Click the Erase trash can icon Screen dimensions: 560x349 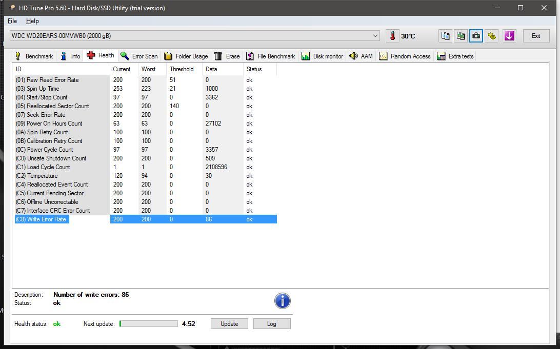tap(218, 56)
